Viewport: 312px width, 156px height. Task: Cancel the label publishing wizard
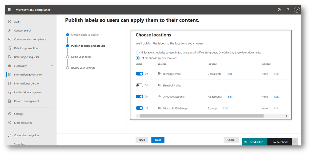[x=231, y=140]
